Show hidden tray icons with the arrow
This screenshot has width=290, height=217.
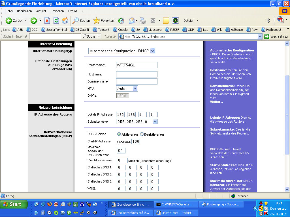coord(256,209)
